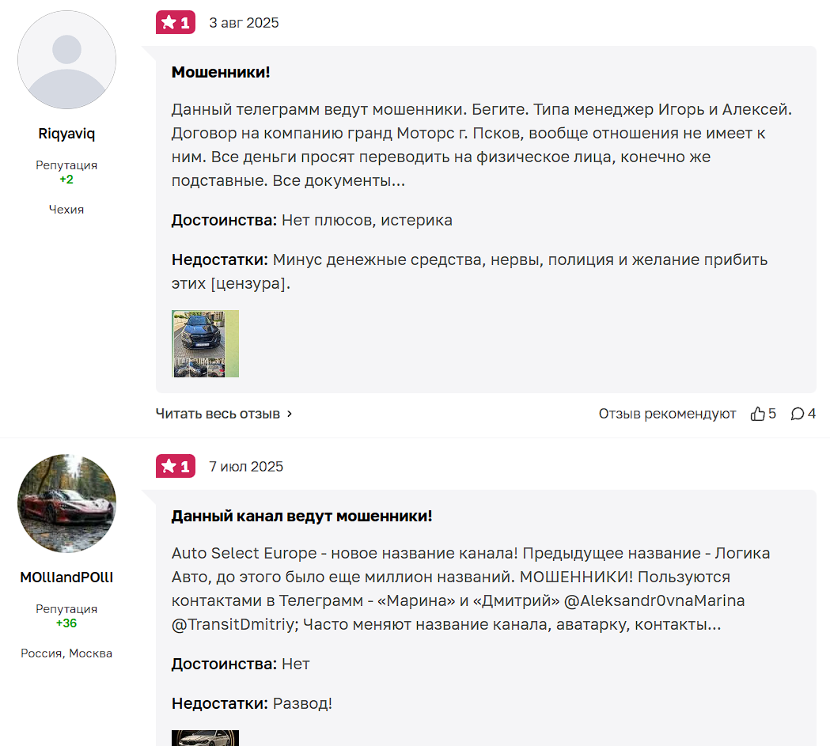Image resolution: width=830 pixels, height=746 pixels.
Task: Click Отзыв рекомендуют label
Action: coord(667,414)
